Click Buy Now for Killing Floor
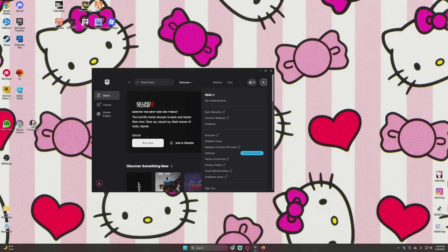This screenshot has width=448, height=252. click(148, 143)
